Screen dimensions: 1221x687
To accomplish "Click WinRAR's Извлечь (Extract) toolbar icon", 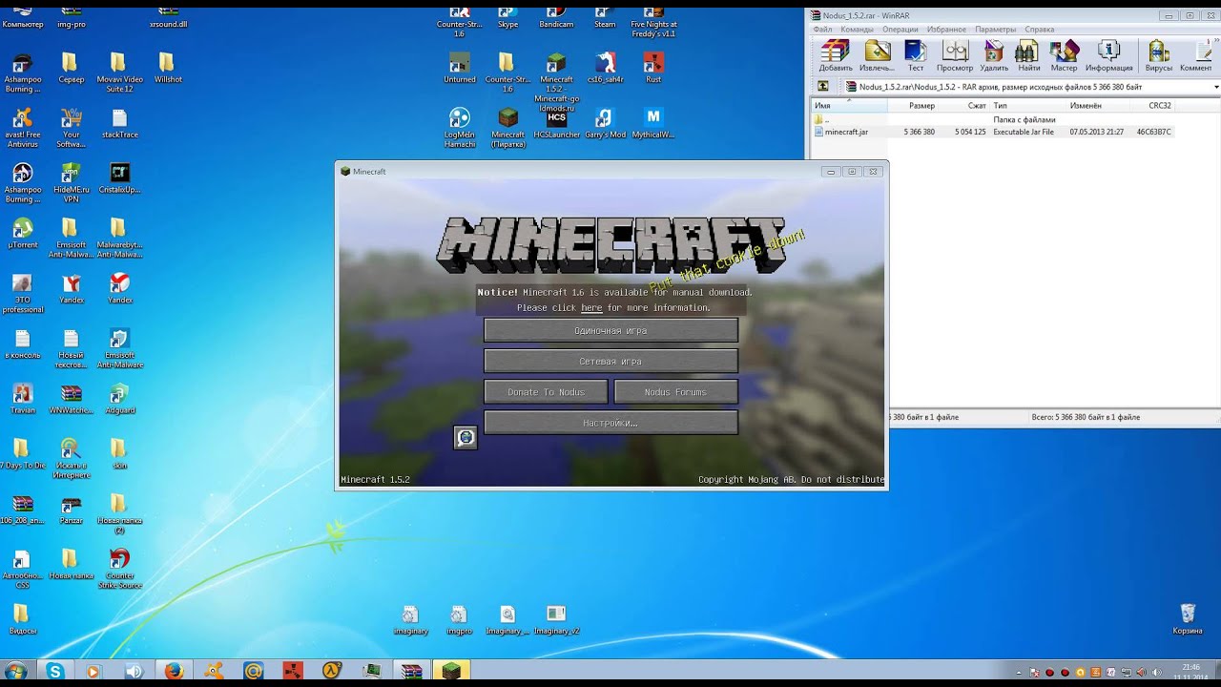I will point(877,56).
